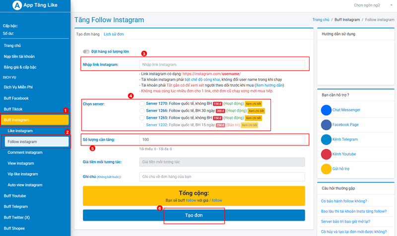
Task: Select the Server 1265 radio button
Action: [x=142, y=118]
